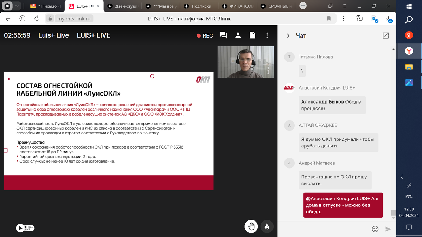Viewport: 422px width, 237px height.
Task: Switch to the Дзен-студия browser tab
Action: (x=123, y=6)
